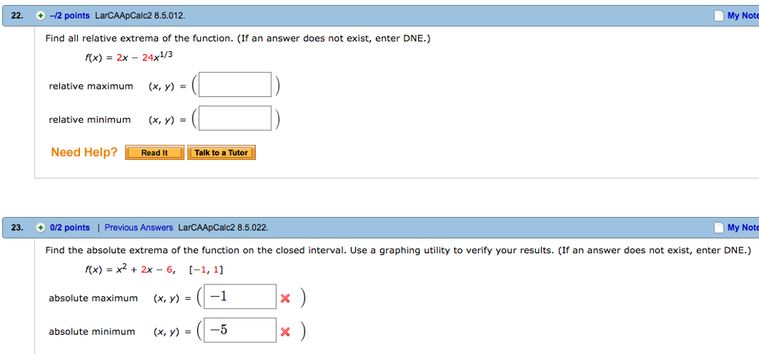Focus the relative maximum answer box
Image resolution: width=759 pixels, height=354 pixels.
pyautogui.click(x=234, y=85)
